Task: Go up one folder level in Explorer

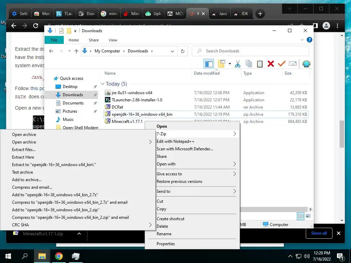Action: pyautogui.click(x=76, y=51)
